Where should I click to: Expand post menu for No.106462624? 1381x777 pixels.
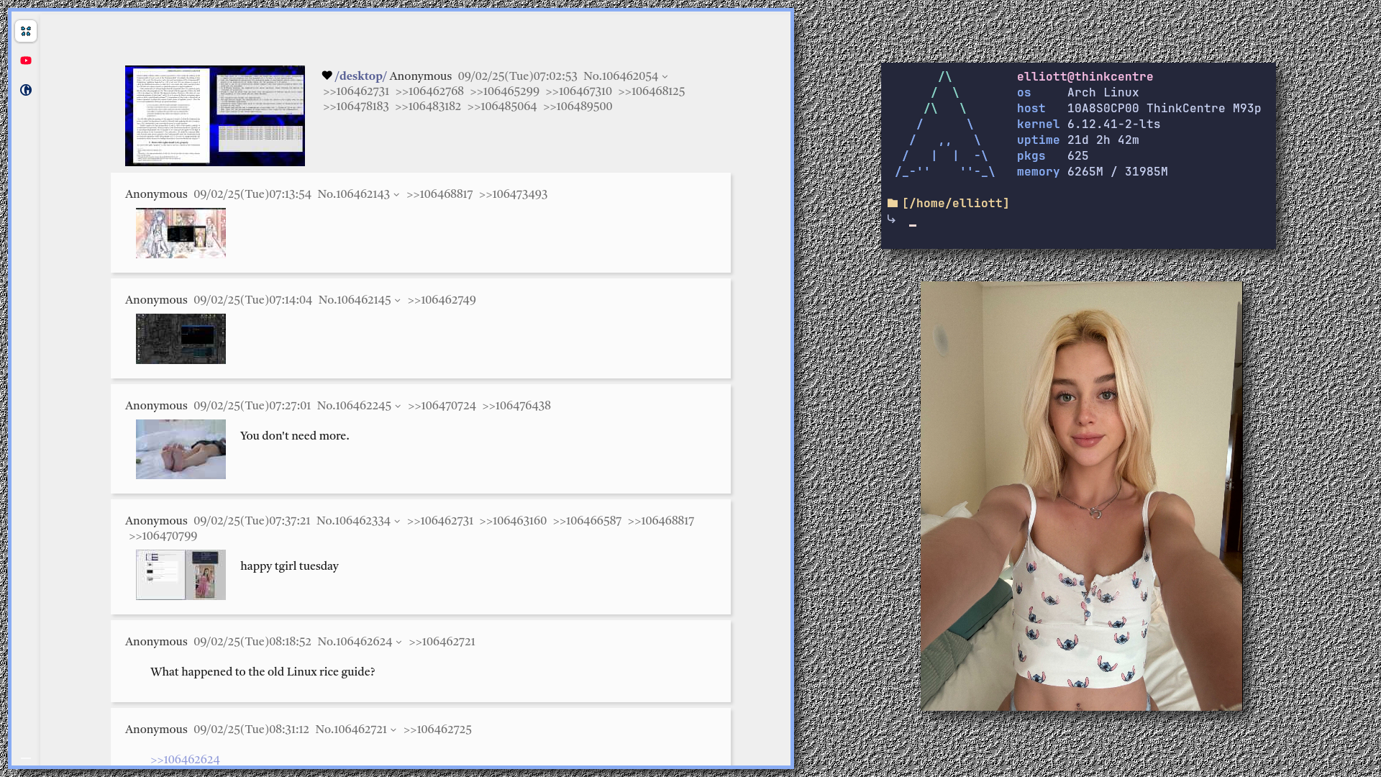pyautogui.click(x=398, y=642)
